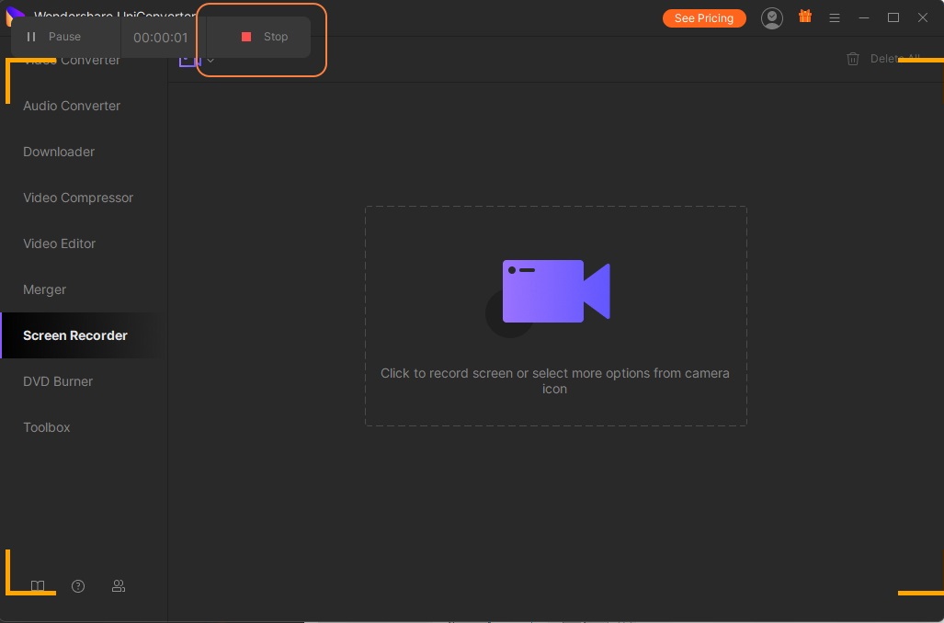Open the user account profile icon
Viewport: 944px width, 623px height.
[772, 18]
